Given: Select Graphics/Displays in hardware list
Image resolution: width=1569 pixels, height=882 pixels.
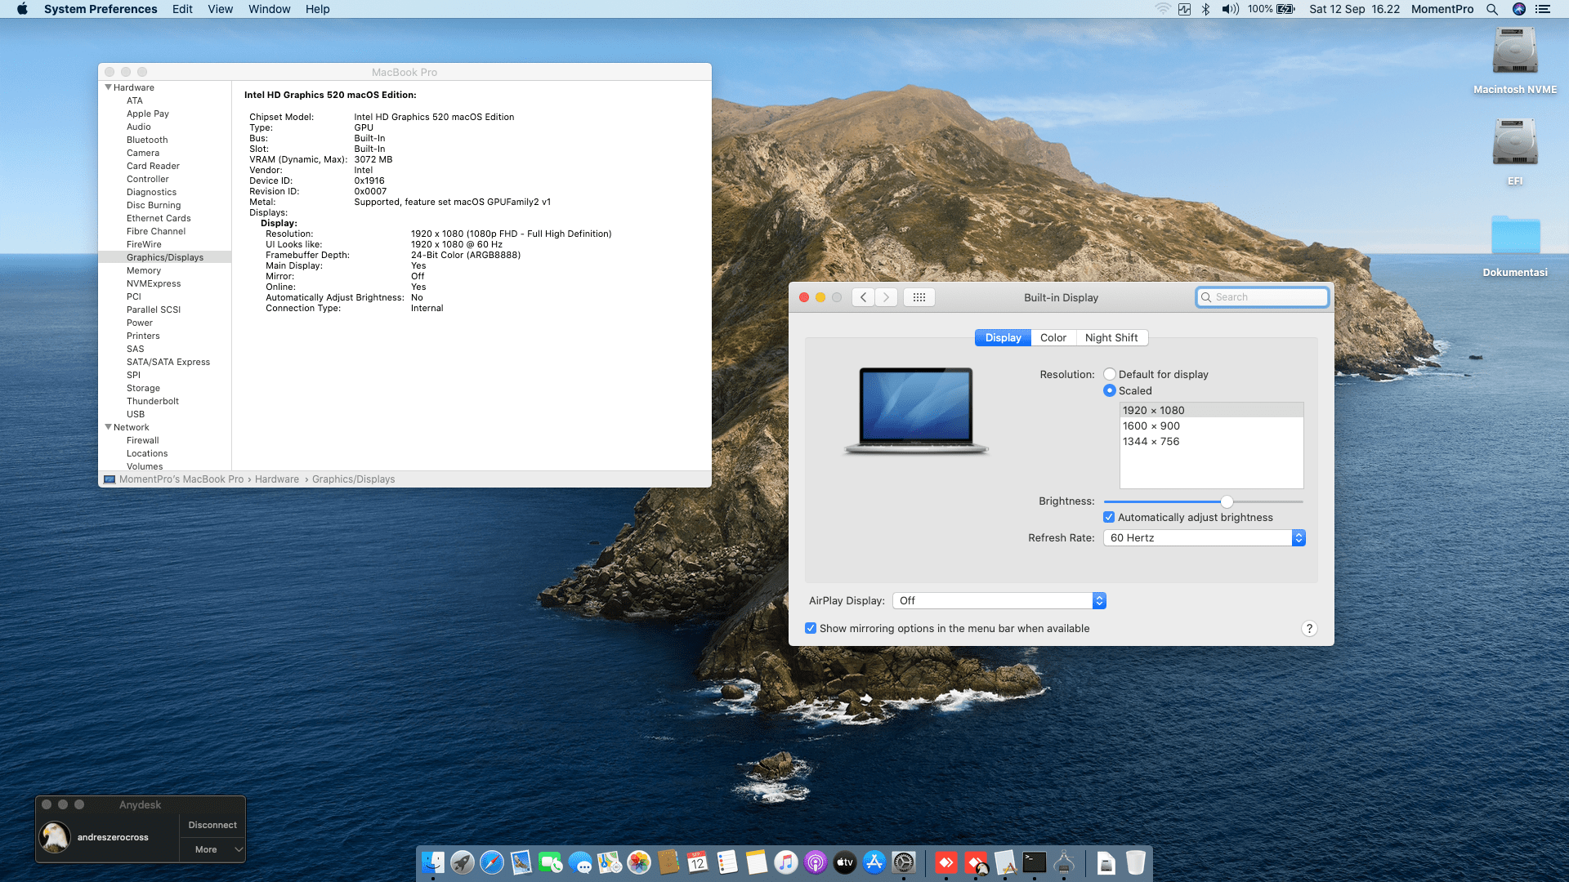Looking at the screenshot, I should [165, 257].
